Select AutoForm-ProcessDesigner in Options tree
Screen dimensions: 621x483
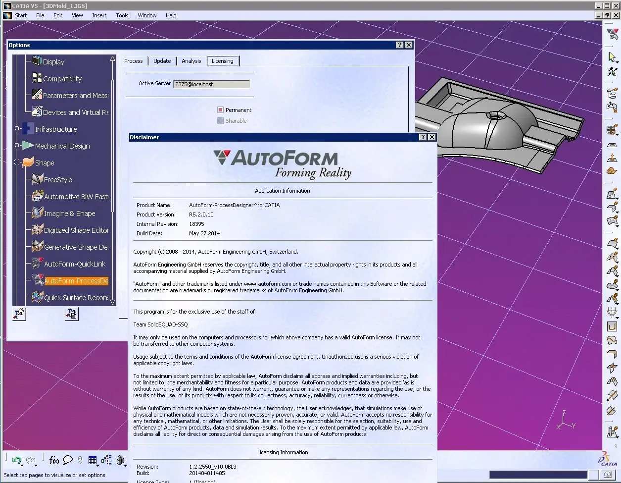(76, 281)
